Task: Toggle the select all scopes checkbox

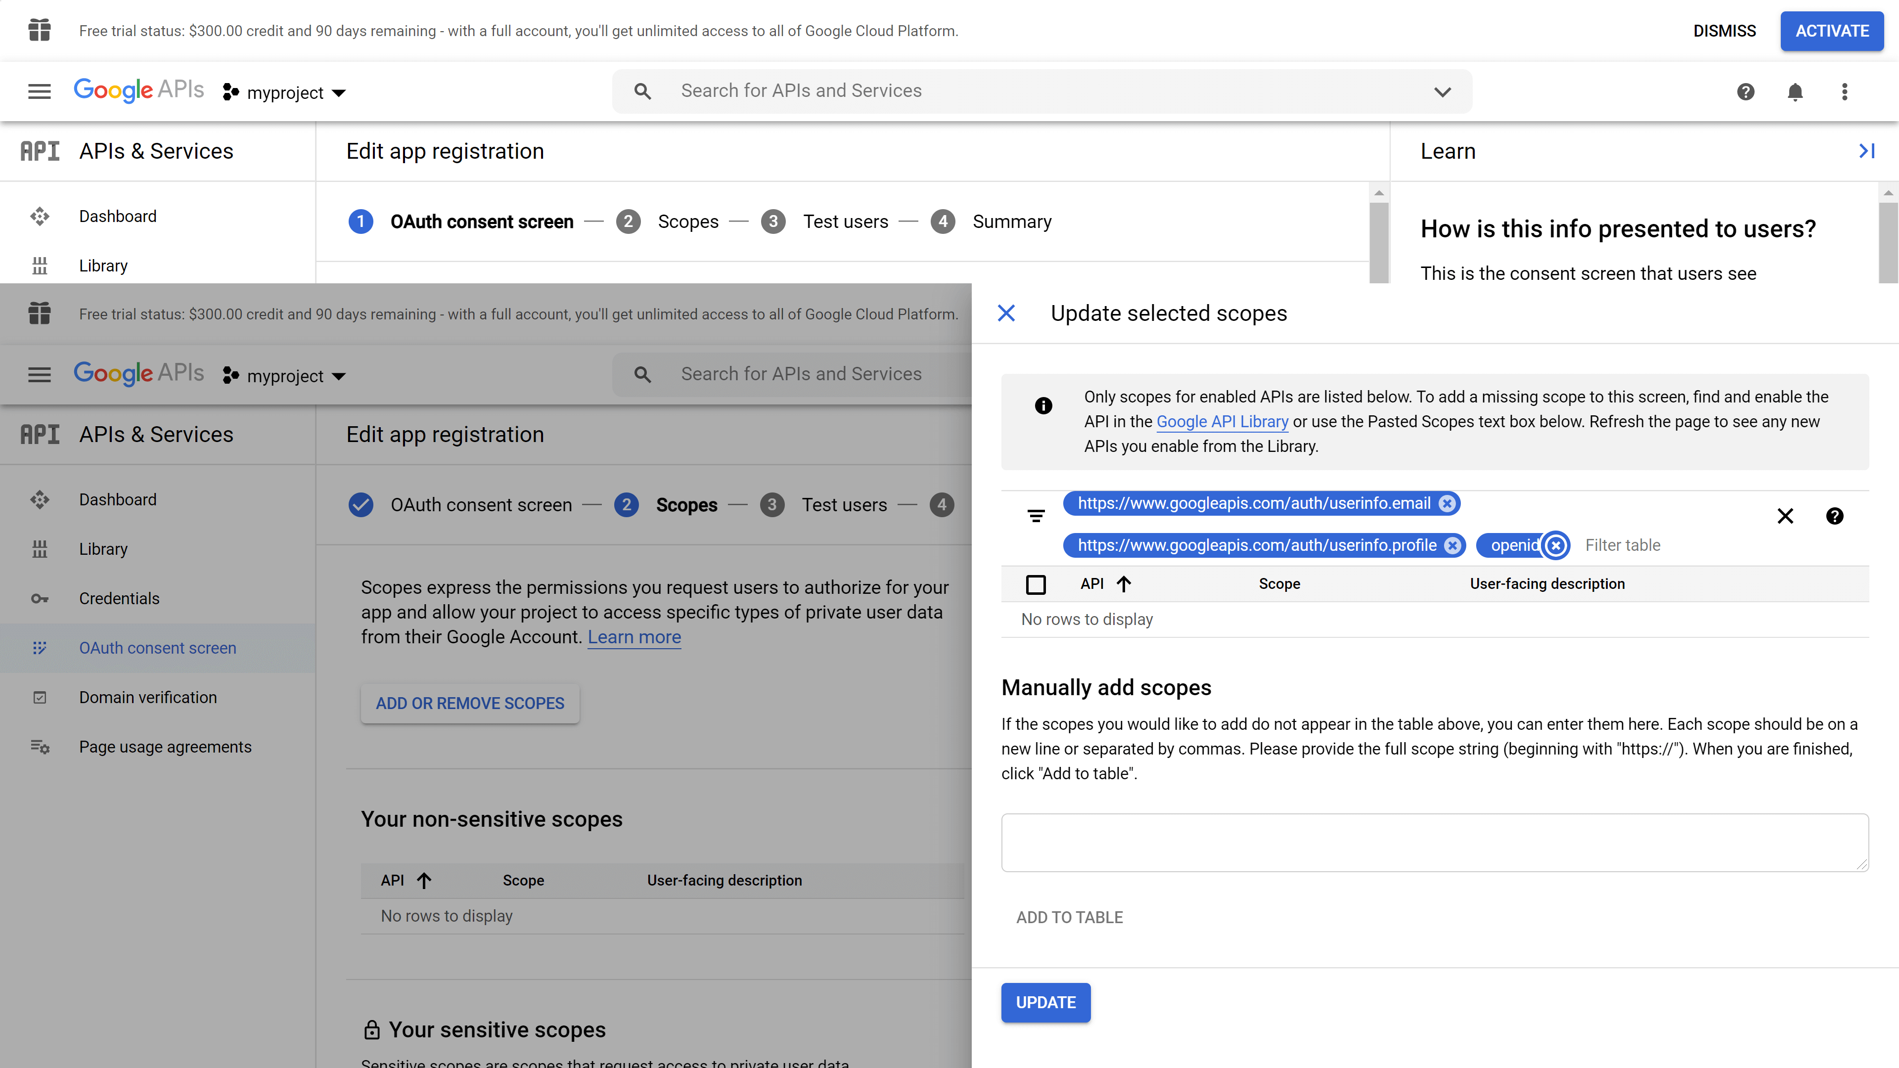Action: click(1035, 584)
